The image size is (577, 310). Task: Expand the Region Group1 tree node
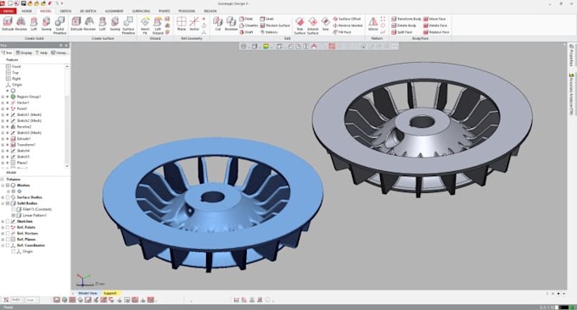[3, 97]
